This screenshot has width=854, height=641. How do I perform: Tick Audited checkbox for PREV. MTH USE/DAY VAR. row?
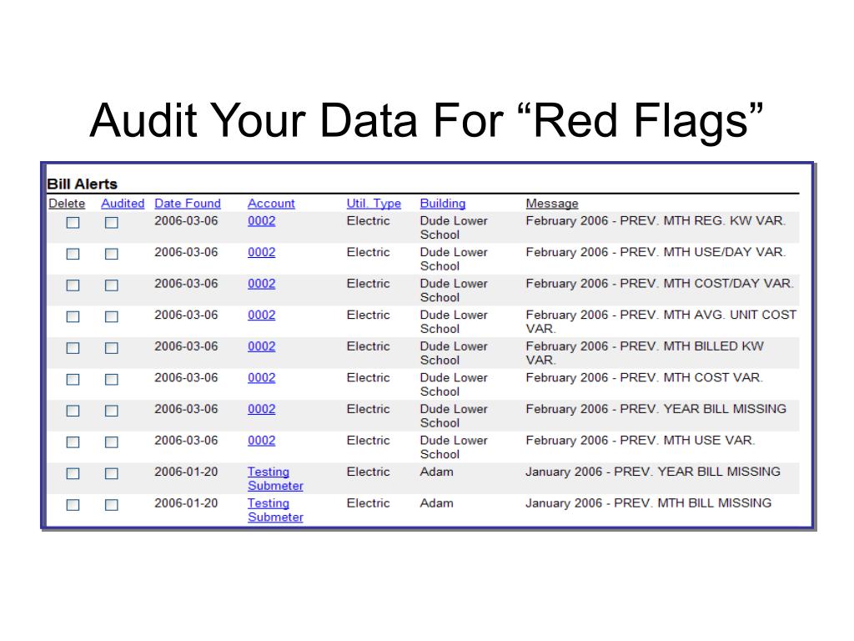pyautogui.click(x=111, y=254)
